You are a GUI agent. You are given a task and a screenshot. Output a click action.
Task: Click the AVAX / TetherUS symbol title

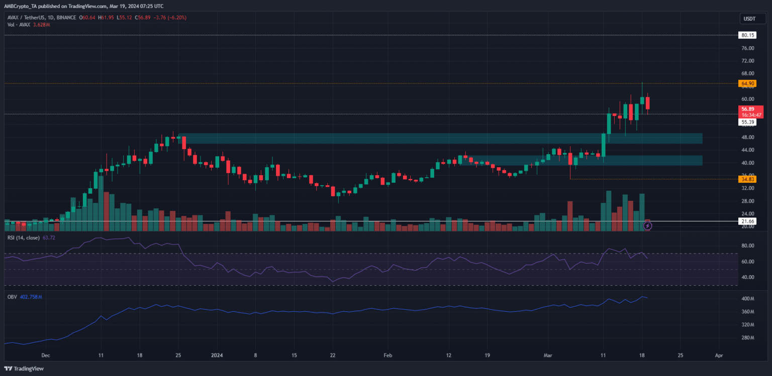pyautogui.click(x=28, y=18)
